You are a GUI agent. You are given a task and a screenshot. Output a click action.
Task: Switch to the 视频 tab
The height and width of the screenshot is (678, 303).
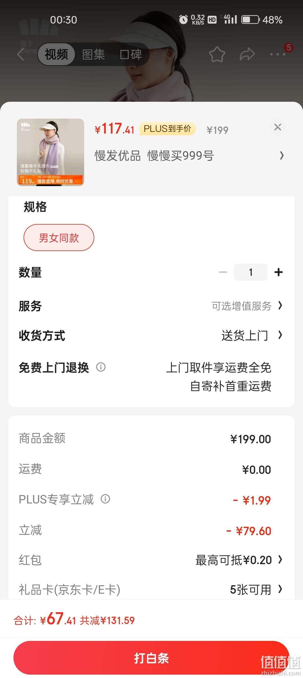[x=56, y=54]
